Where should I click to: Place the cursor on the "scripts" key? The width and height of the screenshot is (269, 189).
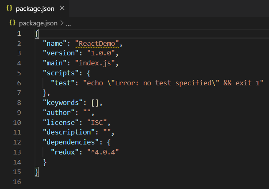pos(58,73)
